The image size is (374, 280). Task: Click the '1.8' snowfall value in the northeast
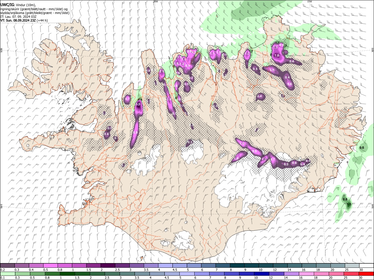277,55
